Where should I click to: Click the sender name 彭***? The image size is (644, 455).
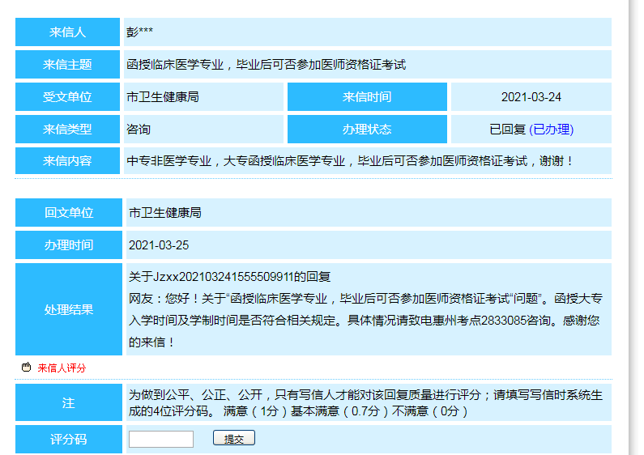coord(140,32)
